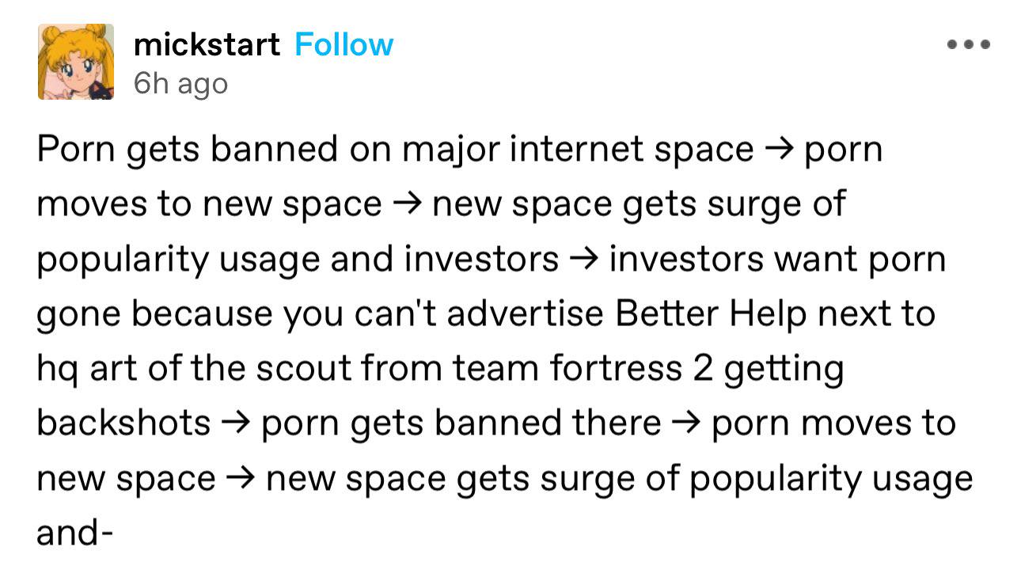Click the "6h ago" timestamp

[180, 83]
